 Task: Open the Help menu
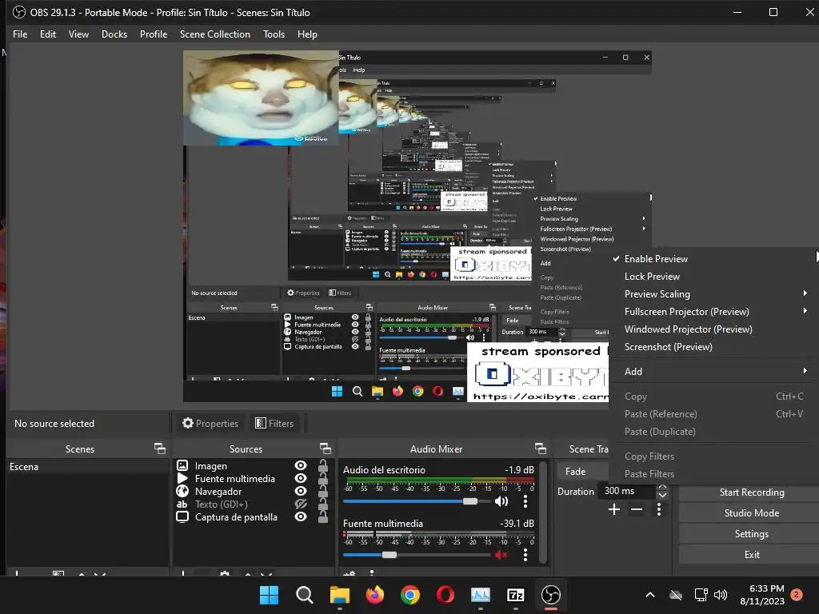[x=307, y=34]
